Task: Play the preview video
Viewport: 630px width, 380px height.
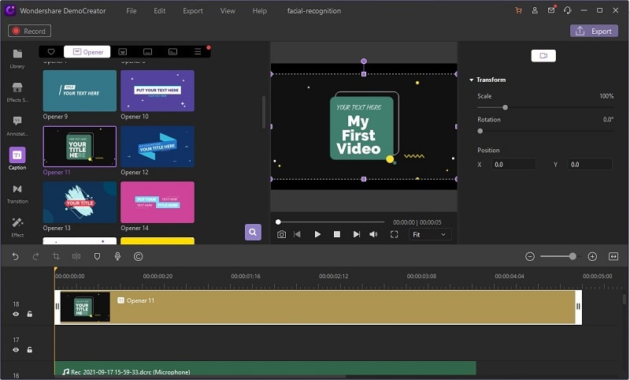Action: click(317, 234)
